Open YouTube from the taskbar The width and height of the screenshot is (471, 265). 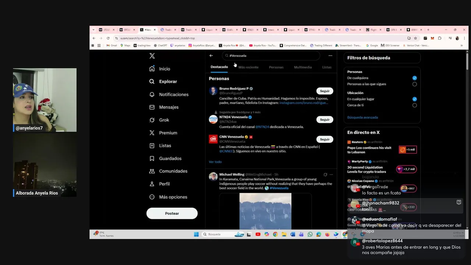[258, 234]
